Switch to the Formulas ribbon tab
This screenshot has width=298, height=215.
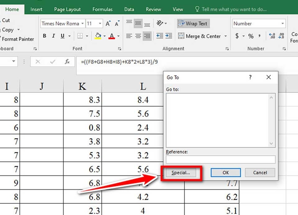click(102, 9)
